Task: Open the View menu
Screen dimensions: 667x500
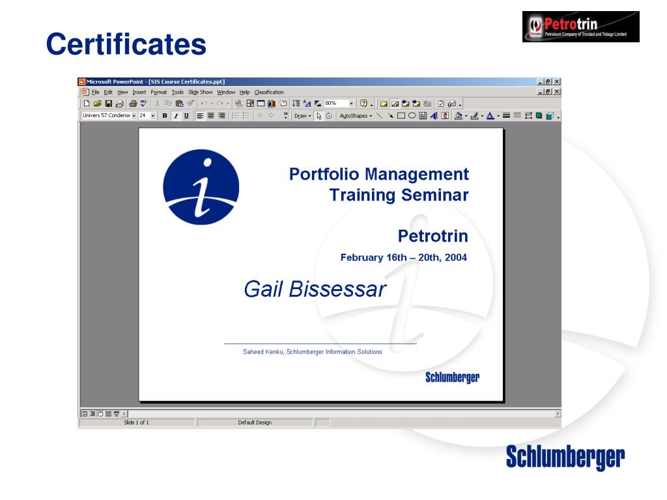Action: click(122, 92)
